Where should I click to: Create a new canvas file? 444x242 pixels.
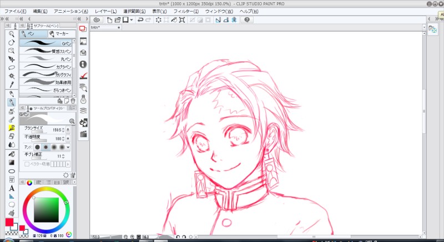click(109, 20)
